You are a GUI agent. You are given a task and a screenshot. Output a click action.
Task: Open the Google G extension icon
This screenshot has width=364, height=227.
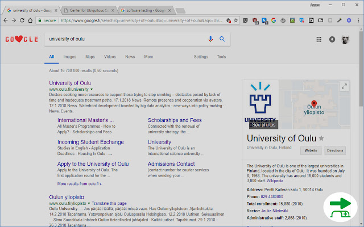click(274, 20)
